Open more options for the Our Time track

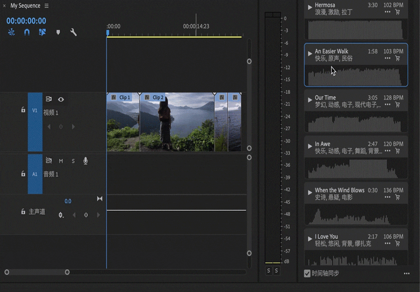387,104
